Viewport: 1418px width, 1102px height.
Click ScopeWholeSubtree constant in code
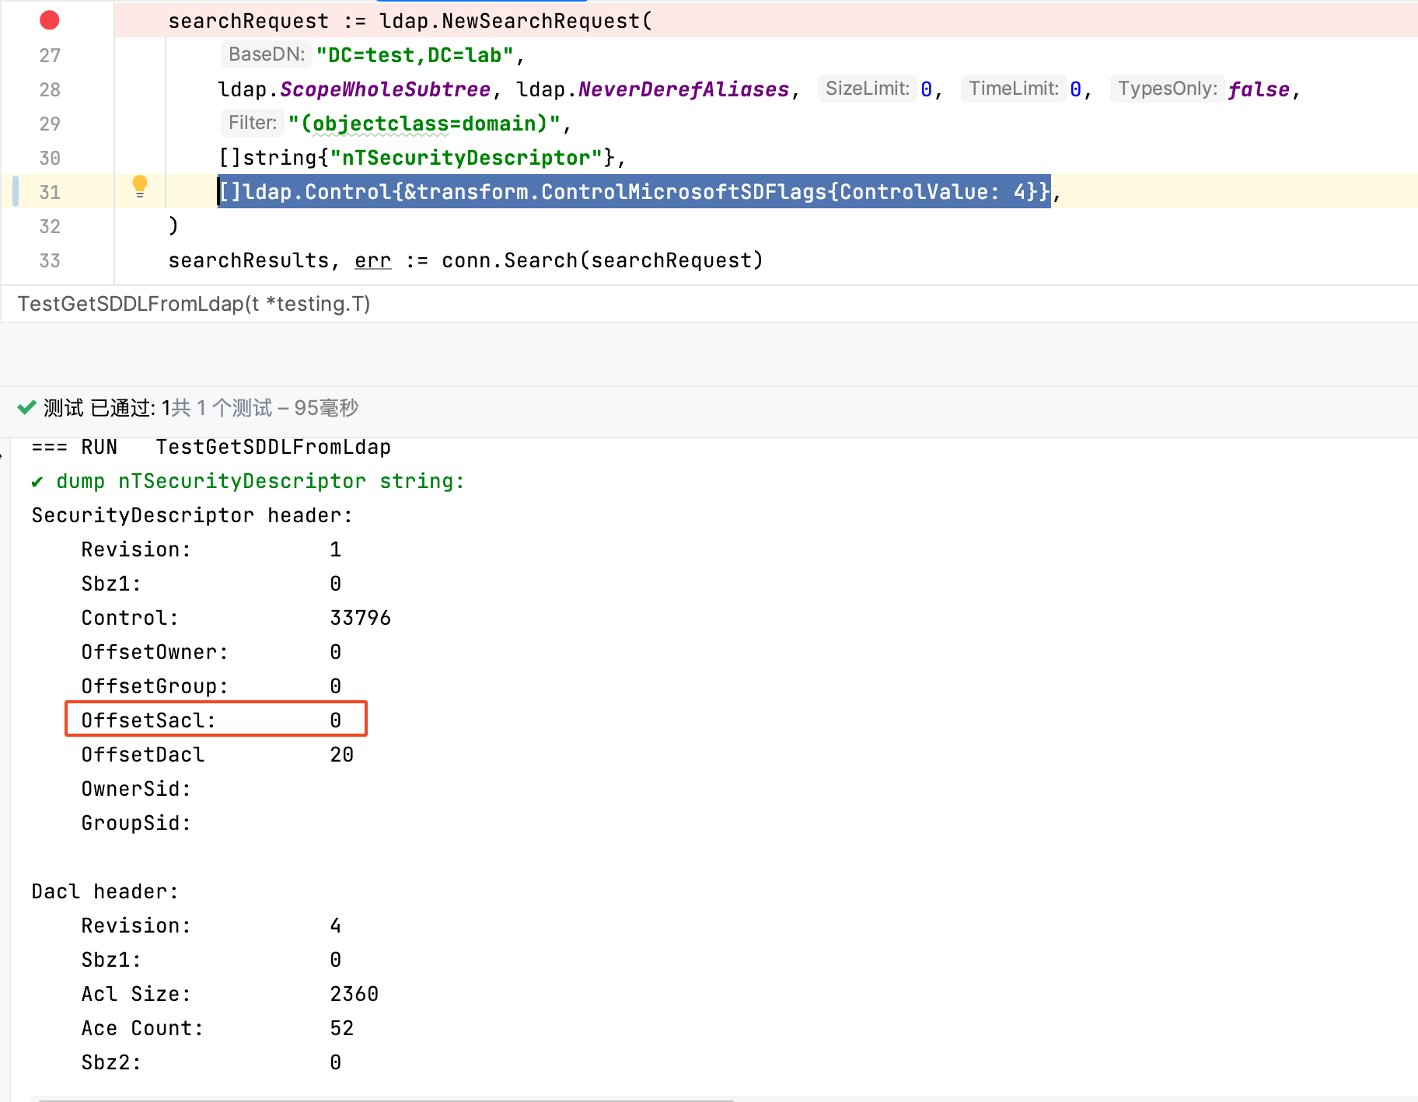[385, 89]
